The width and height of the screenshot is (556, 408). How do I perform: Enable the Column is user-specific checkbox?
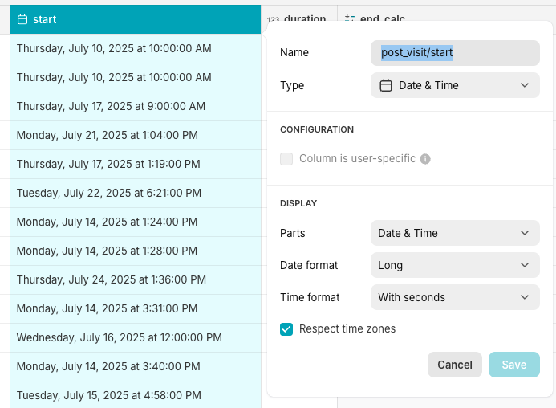[x=286, y=159]
